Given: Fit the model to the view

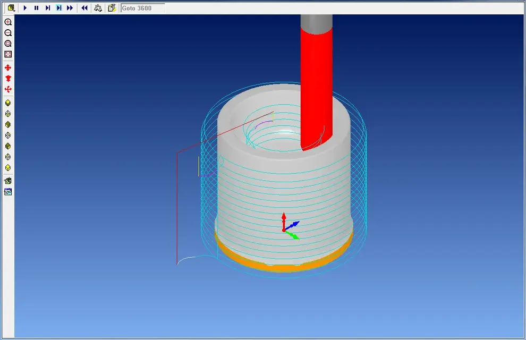Looking at the screenshot, I should click(x=8, y=54).
